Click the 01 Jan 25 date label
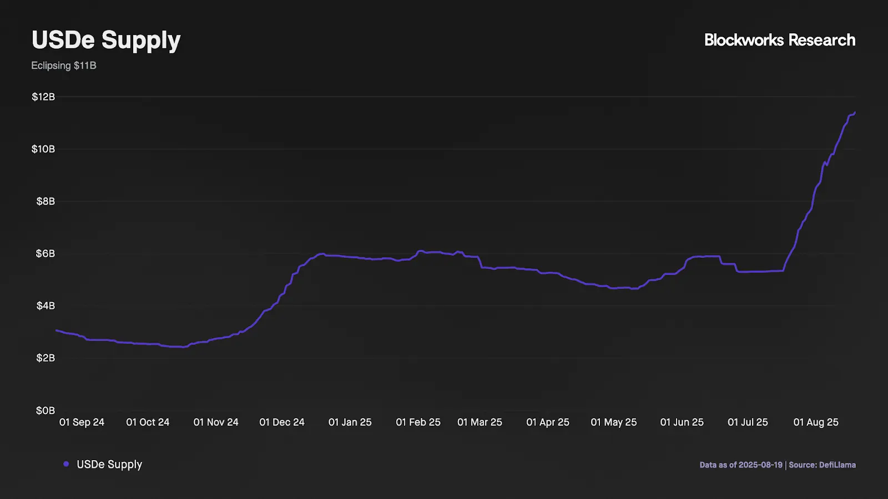Screen dimensions: 888x499 click(350, 422)
